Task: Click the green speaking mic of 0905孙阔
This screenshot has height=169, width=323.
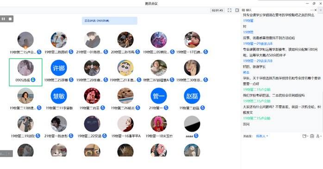Action: 33,80
